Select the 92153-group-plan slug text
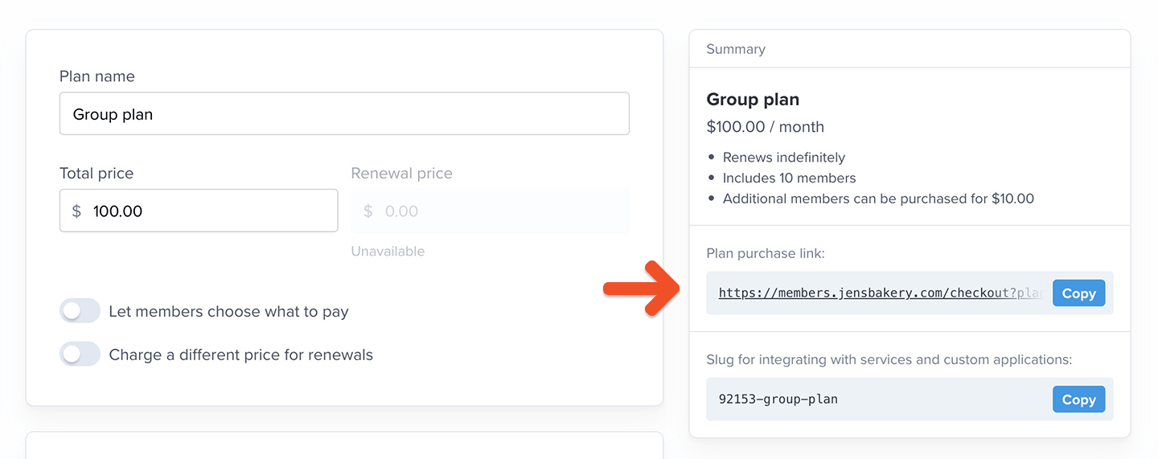This screenshot has width=1158, height=459. pos(778,400)
